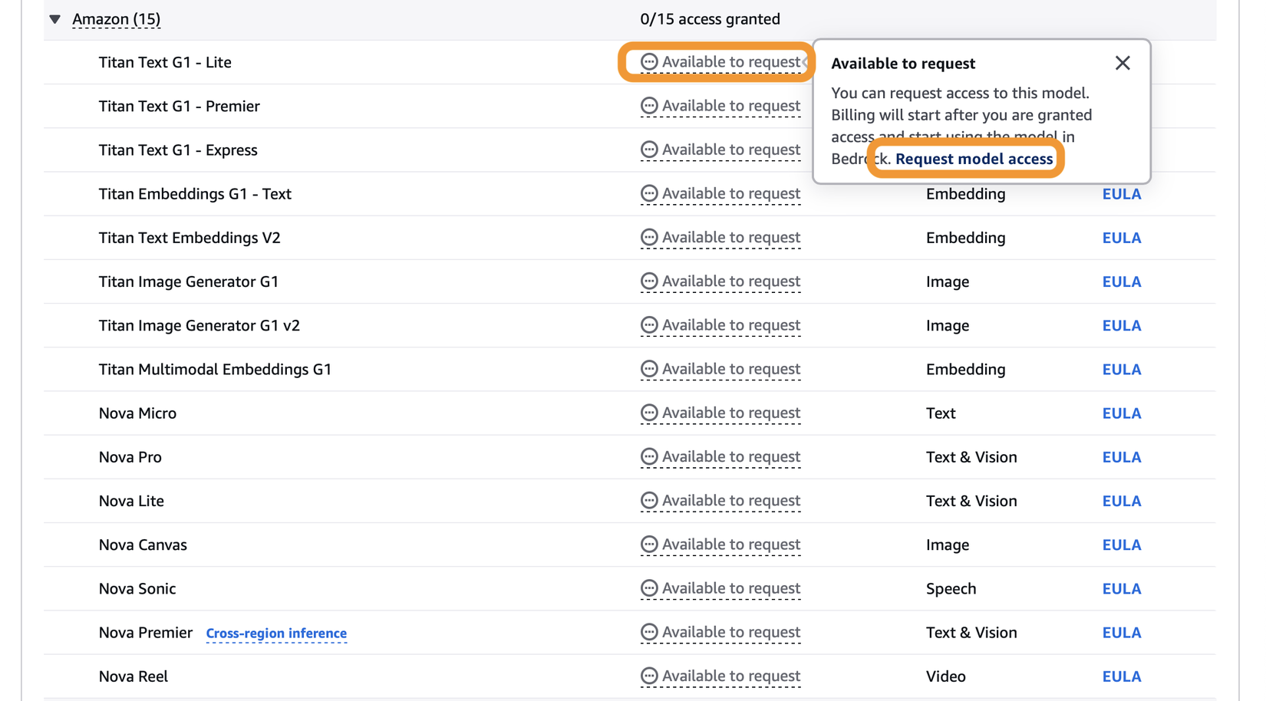
Task: Click status icon for Titan Text G1 - Lite
Action: [x=649, y=62]
